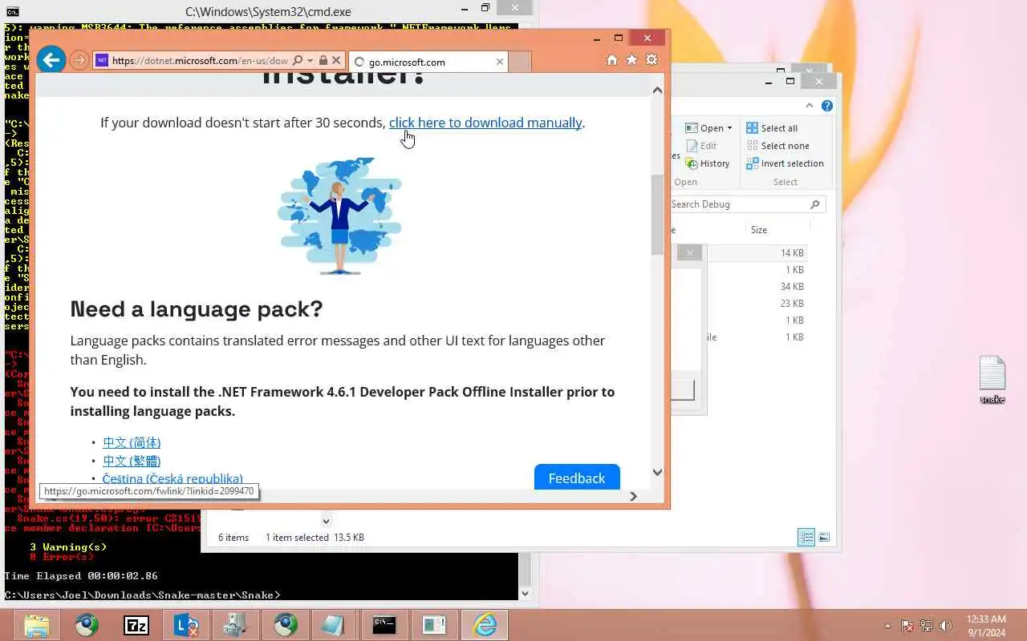1027x641 pixels.
Task: Click the dotnet.microsoft.com address field
Action: tap(200, 61)
